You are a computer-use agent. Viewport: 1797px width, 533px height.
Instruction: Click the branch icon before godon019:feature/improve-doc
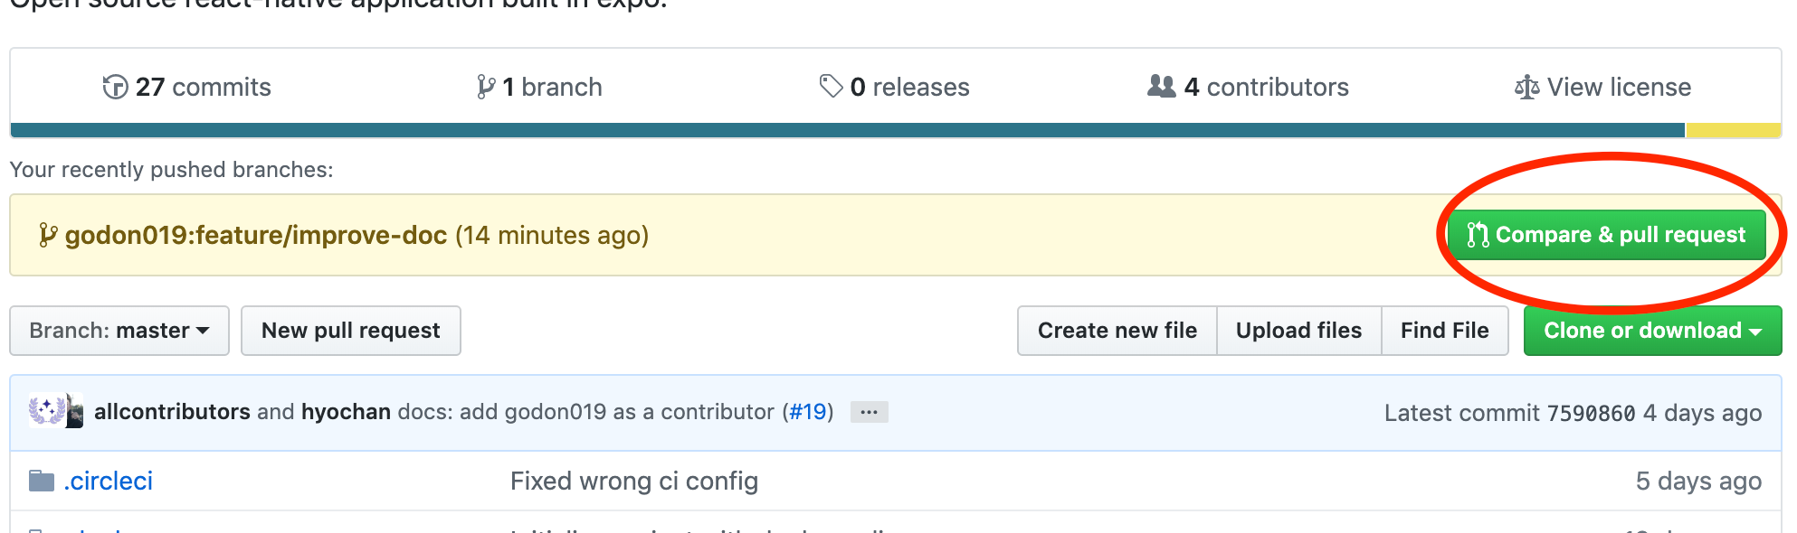click(48, 235)
